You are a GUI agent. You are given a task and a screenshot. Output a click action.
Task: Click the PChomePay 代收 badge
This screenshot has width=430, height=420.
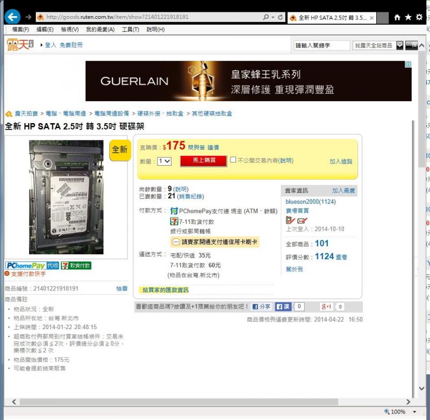pos(32,266)
